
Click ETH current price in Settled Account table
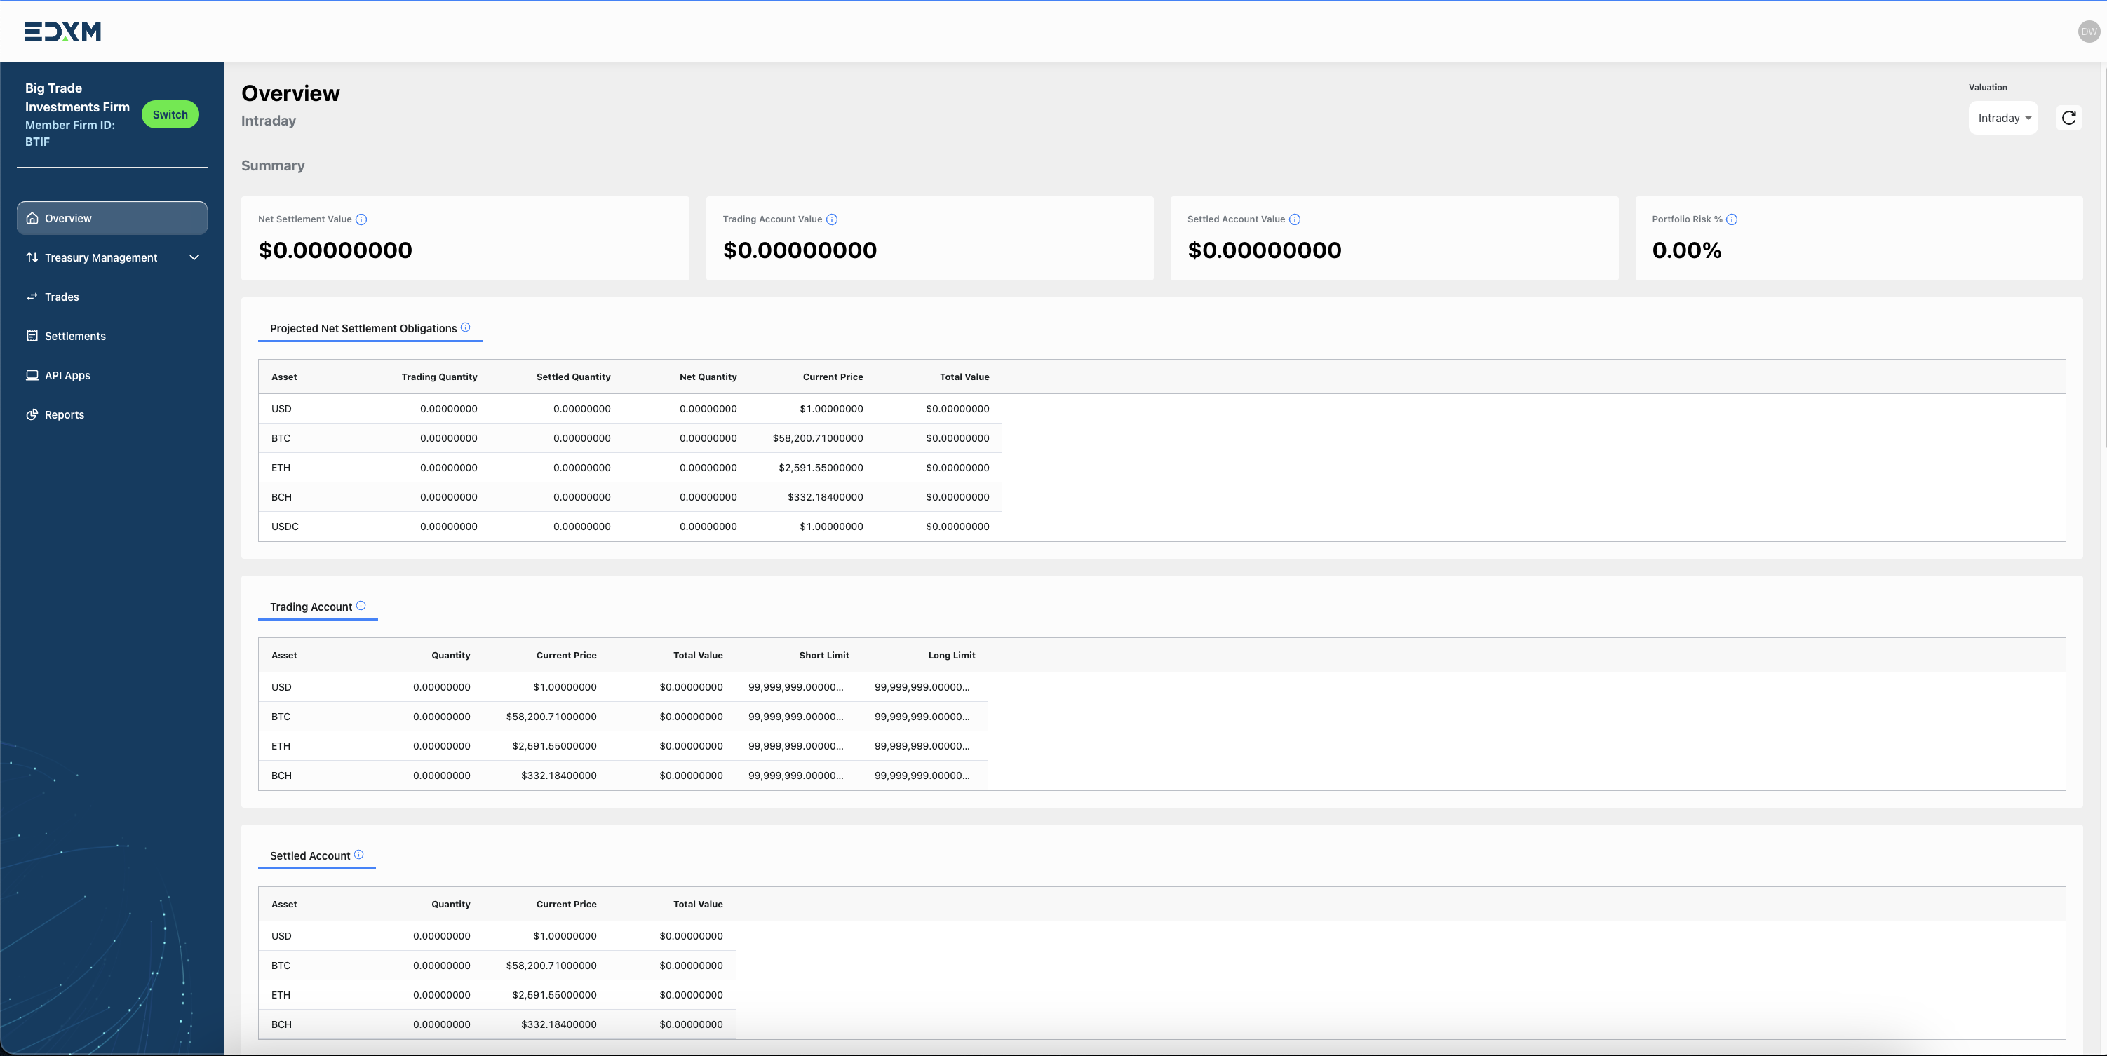tap(553, 995)
